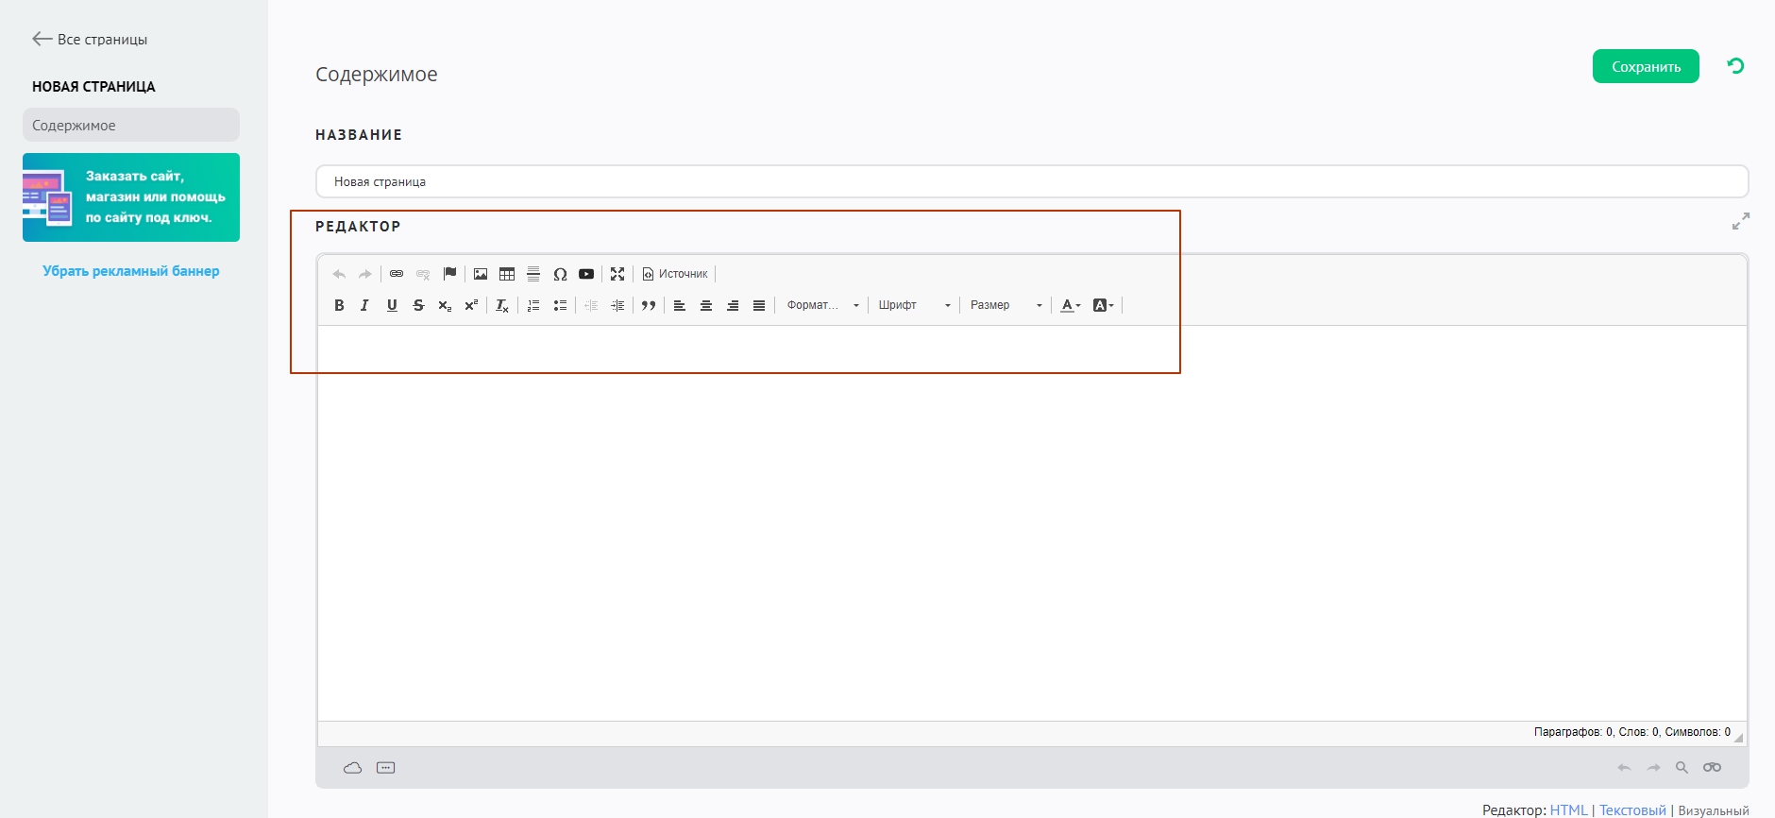Select Содержимое in the sidebar
The width and height of the screenshot is (1775, 818).
pyautogui.click(x=131, y=125)
